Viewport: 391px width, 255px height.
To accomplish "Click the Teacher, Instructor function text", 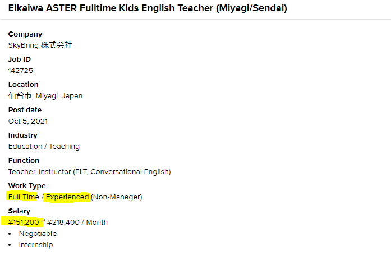I will click(89, 172).
